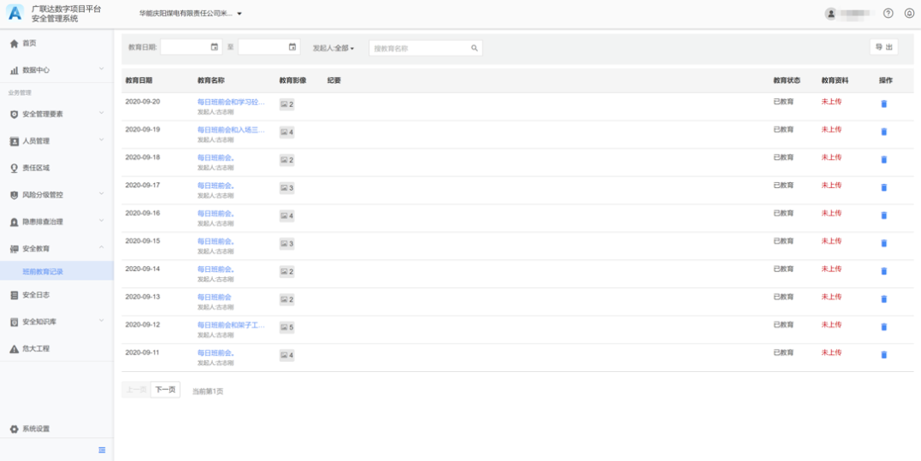The width and height of the screenshot is (921, 461).
Task: Go to next page with 下一页
Action: 165,389
